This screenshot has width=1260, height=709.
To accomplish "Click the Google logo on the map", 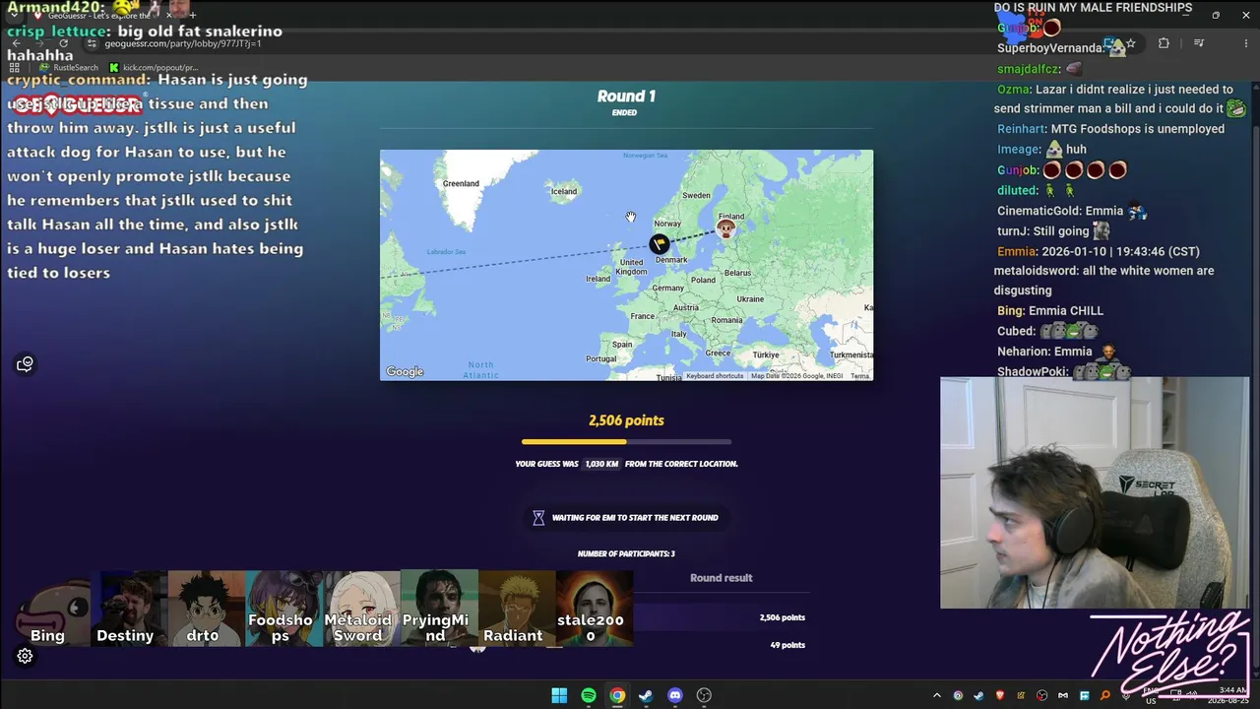I will (x=405, y=371).
